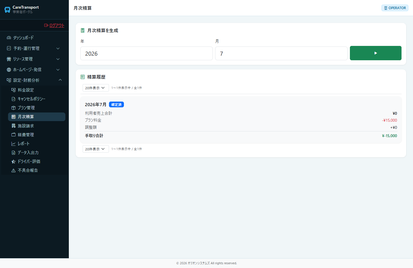The image size is (413, 268).
Task: Click the 設定・財務分析 icon
Action: tap(9, 80)
